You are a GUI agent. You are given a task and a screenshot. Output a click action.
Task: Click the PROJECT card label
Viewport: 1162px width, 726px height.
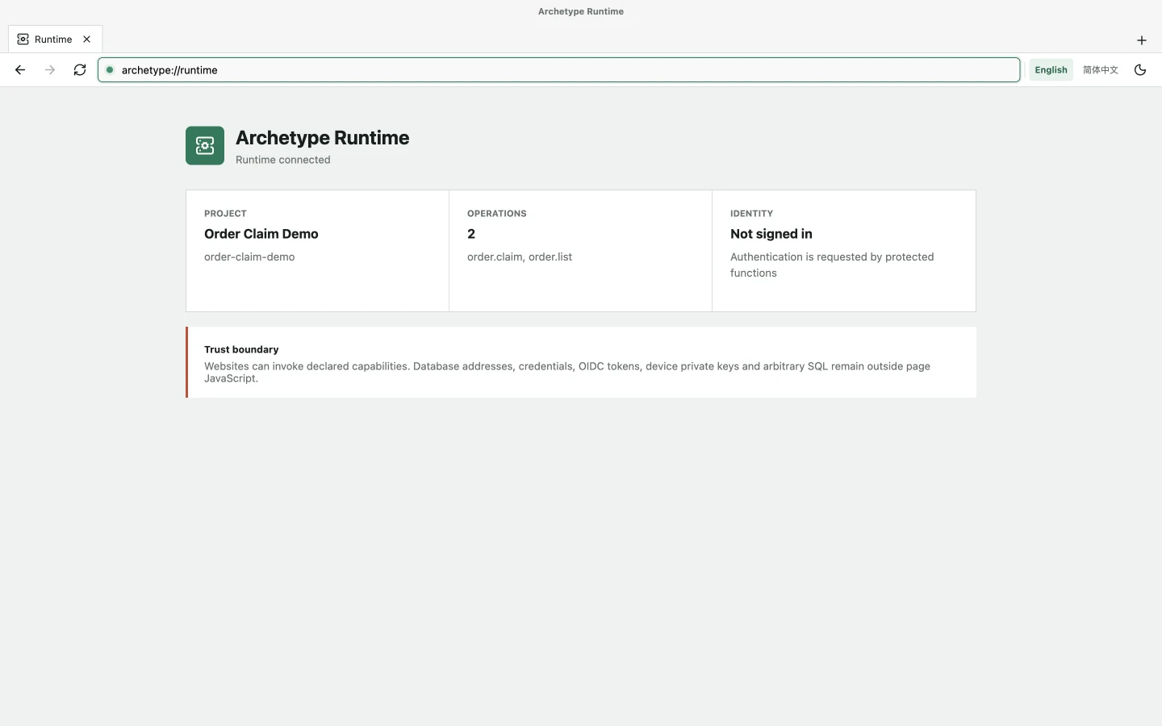(225, 214)
